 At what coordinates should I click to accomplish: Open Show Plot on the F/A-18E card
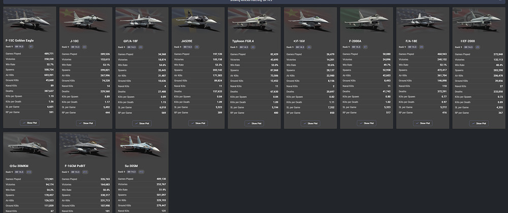click(423, 123)
